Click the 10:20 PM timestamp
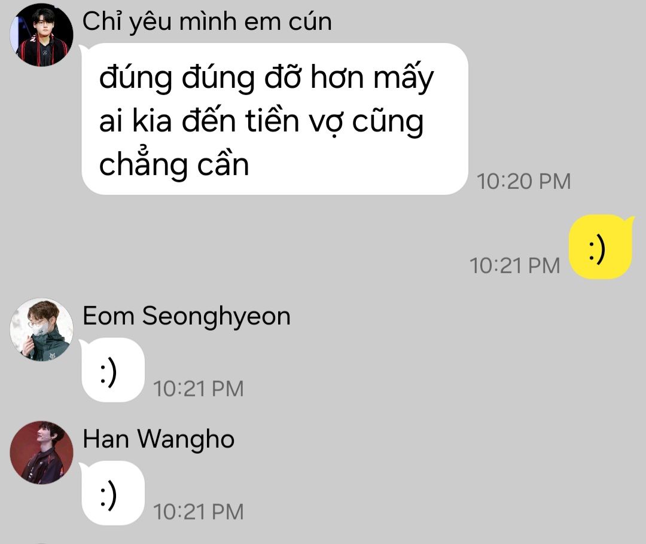Viewport: 646px width, 544px height. (x=523, y=182)
